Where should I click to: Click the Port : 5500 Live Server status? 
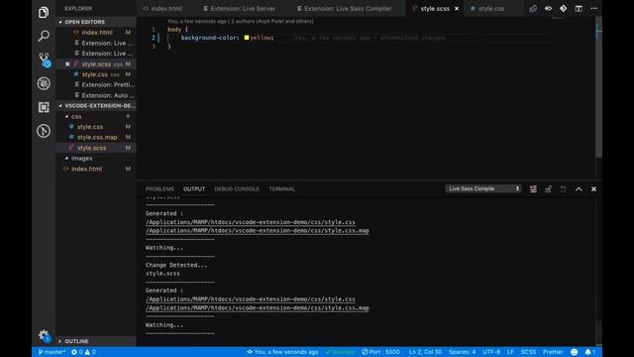click(380, 352)
